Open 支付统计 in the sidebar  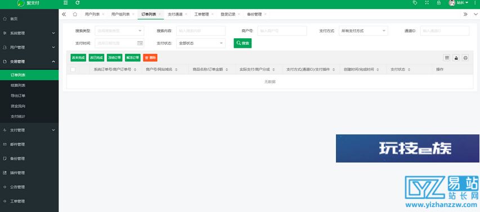point(29,116)
